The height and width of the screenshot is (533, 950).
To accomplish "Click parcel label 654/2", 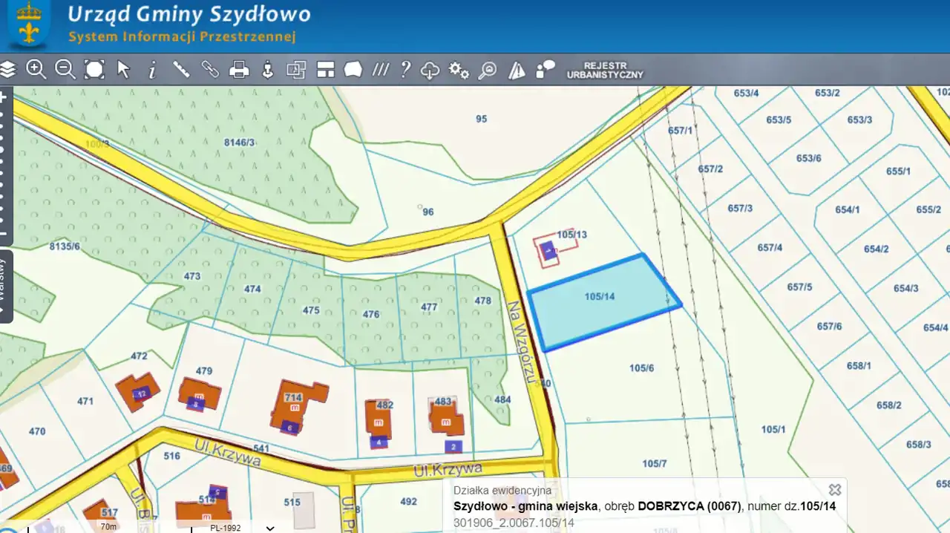I will tap(876, 249).
